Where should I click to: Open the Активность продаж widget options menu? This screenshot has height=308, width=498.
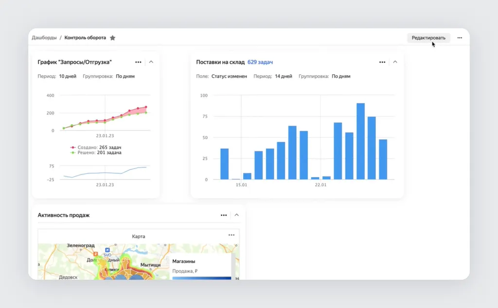224,215
